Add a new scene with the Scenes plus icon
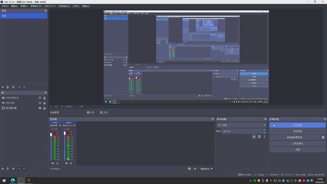This screenshot has width=327, height=184. (3, 87)
